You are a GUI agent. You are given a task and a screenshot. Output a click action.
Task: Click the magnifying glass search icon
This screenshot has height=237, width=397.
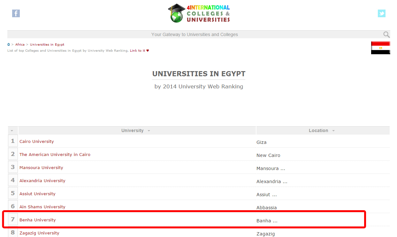pyautogui.click(x=386, y=34)
